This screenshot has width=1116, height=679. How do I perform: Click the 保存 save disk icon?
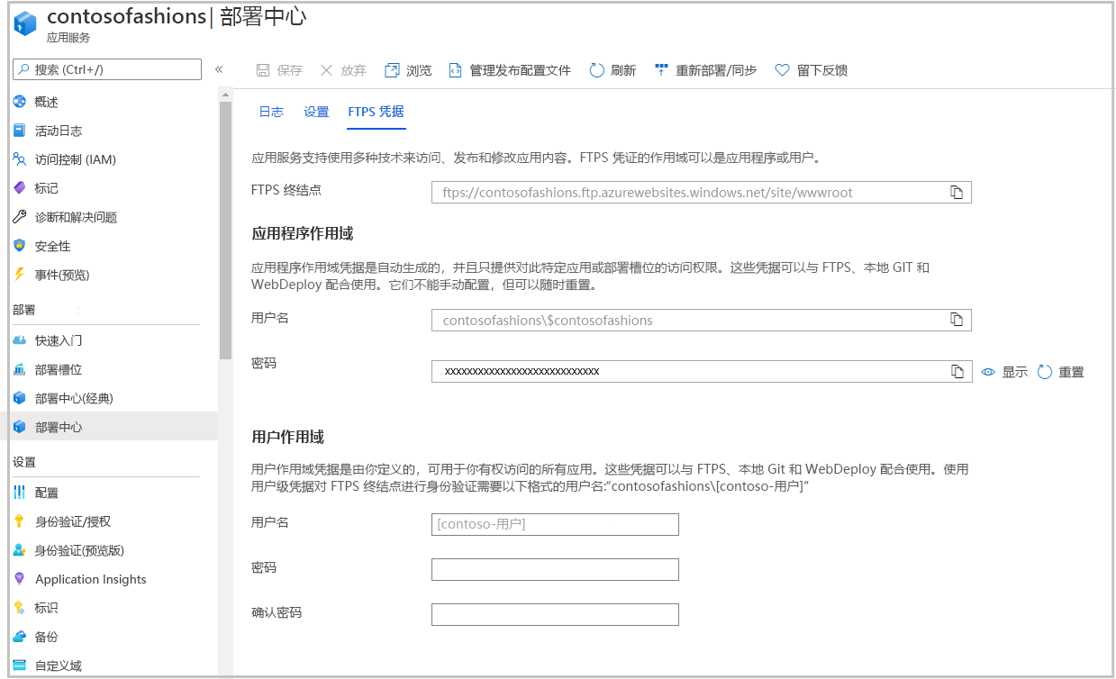(x=263, y=70)
